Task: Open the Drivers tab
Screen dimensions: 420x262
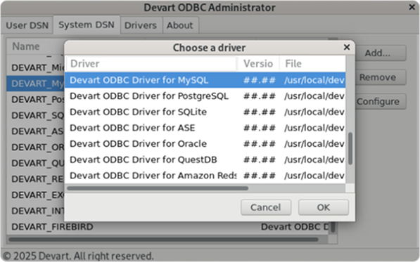Action: (x=141, y=25)
